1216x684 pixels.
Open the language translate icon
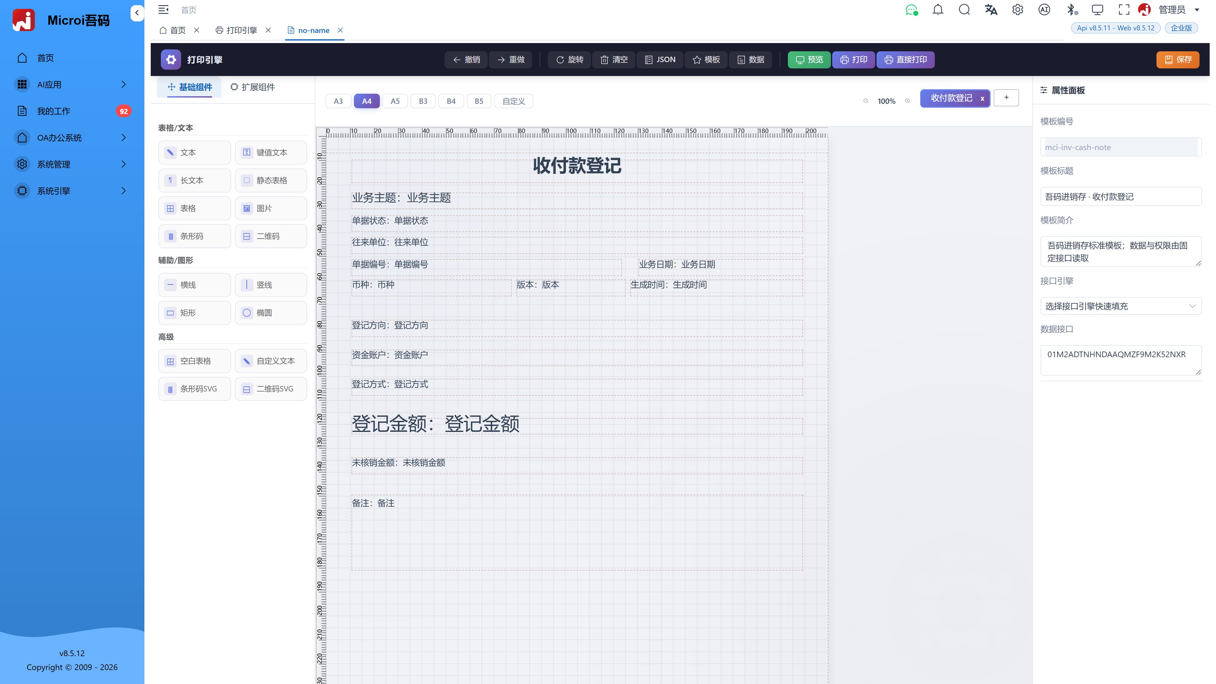click(991, 10)
